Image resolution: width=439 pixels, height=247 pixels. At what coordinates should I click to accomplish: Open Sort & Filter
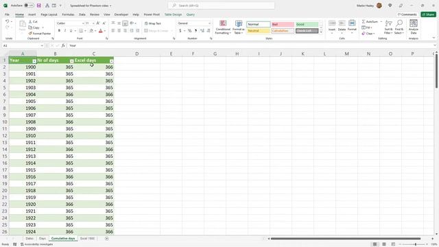388,27
